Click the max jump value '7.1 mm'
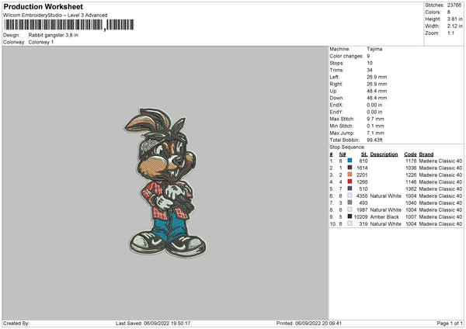This screenshot has width=466, height=329. [x=375, y=133]
